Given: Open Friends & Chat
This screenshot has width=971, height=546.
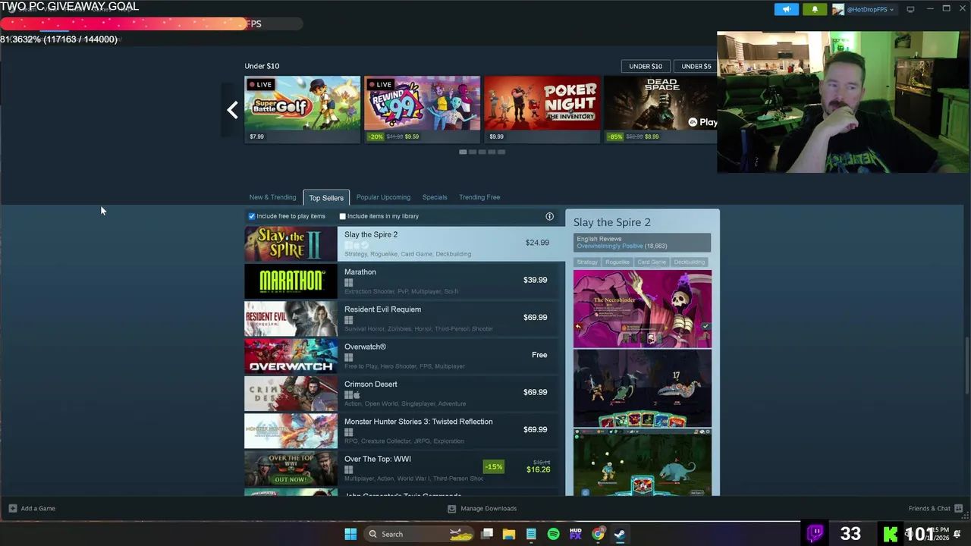Looking at the screenshot, I should (929, 508).
